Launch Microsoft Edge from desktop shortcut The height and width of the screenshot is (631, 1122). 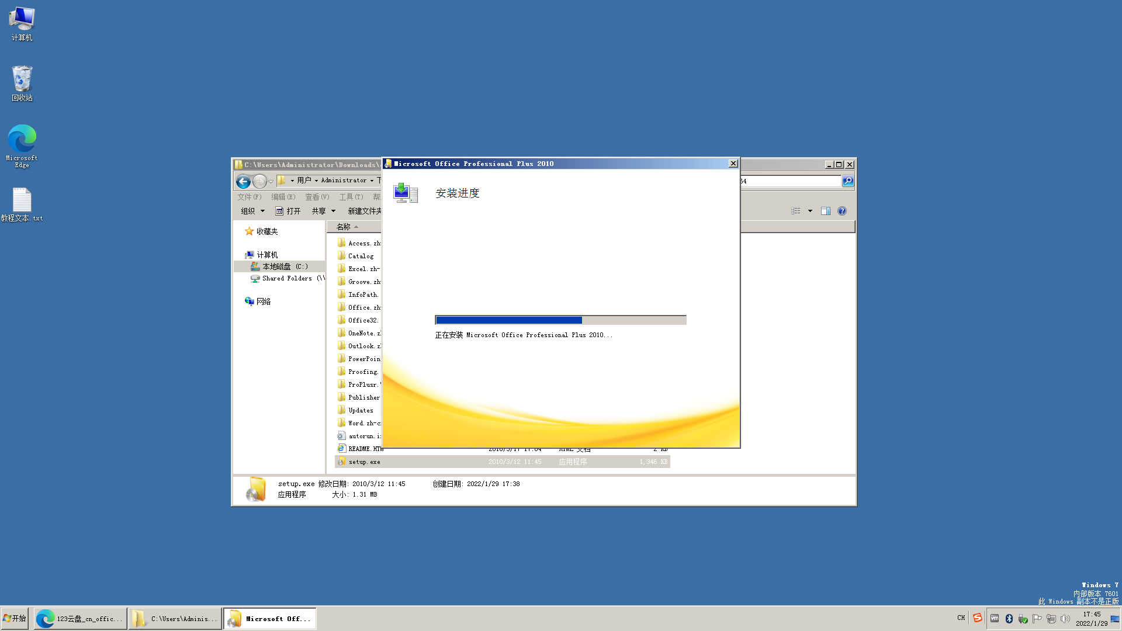(22, 146)
